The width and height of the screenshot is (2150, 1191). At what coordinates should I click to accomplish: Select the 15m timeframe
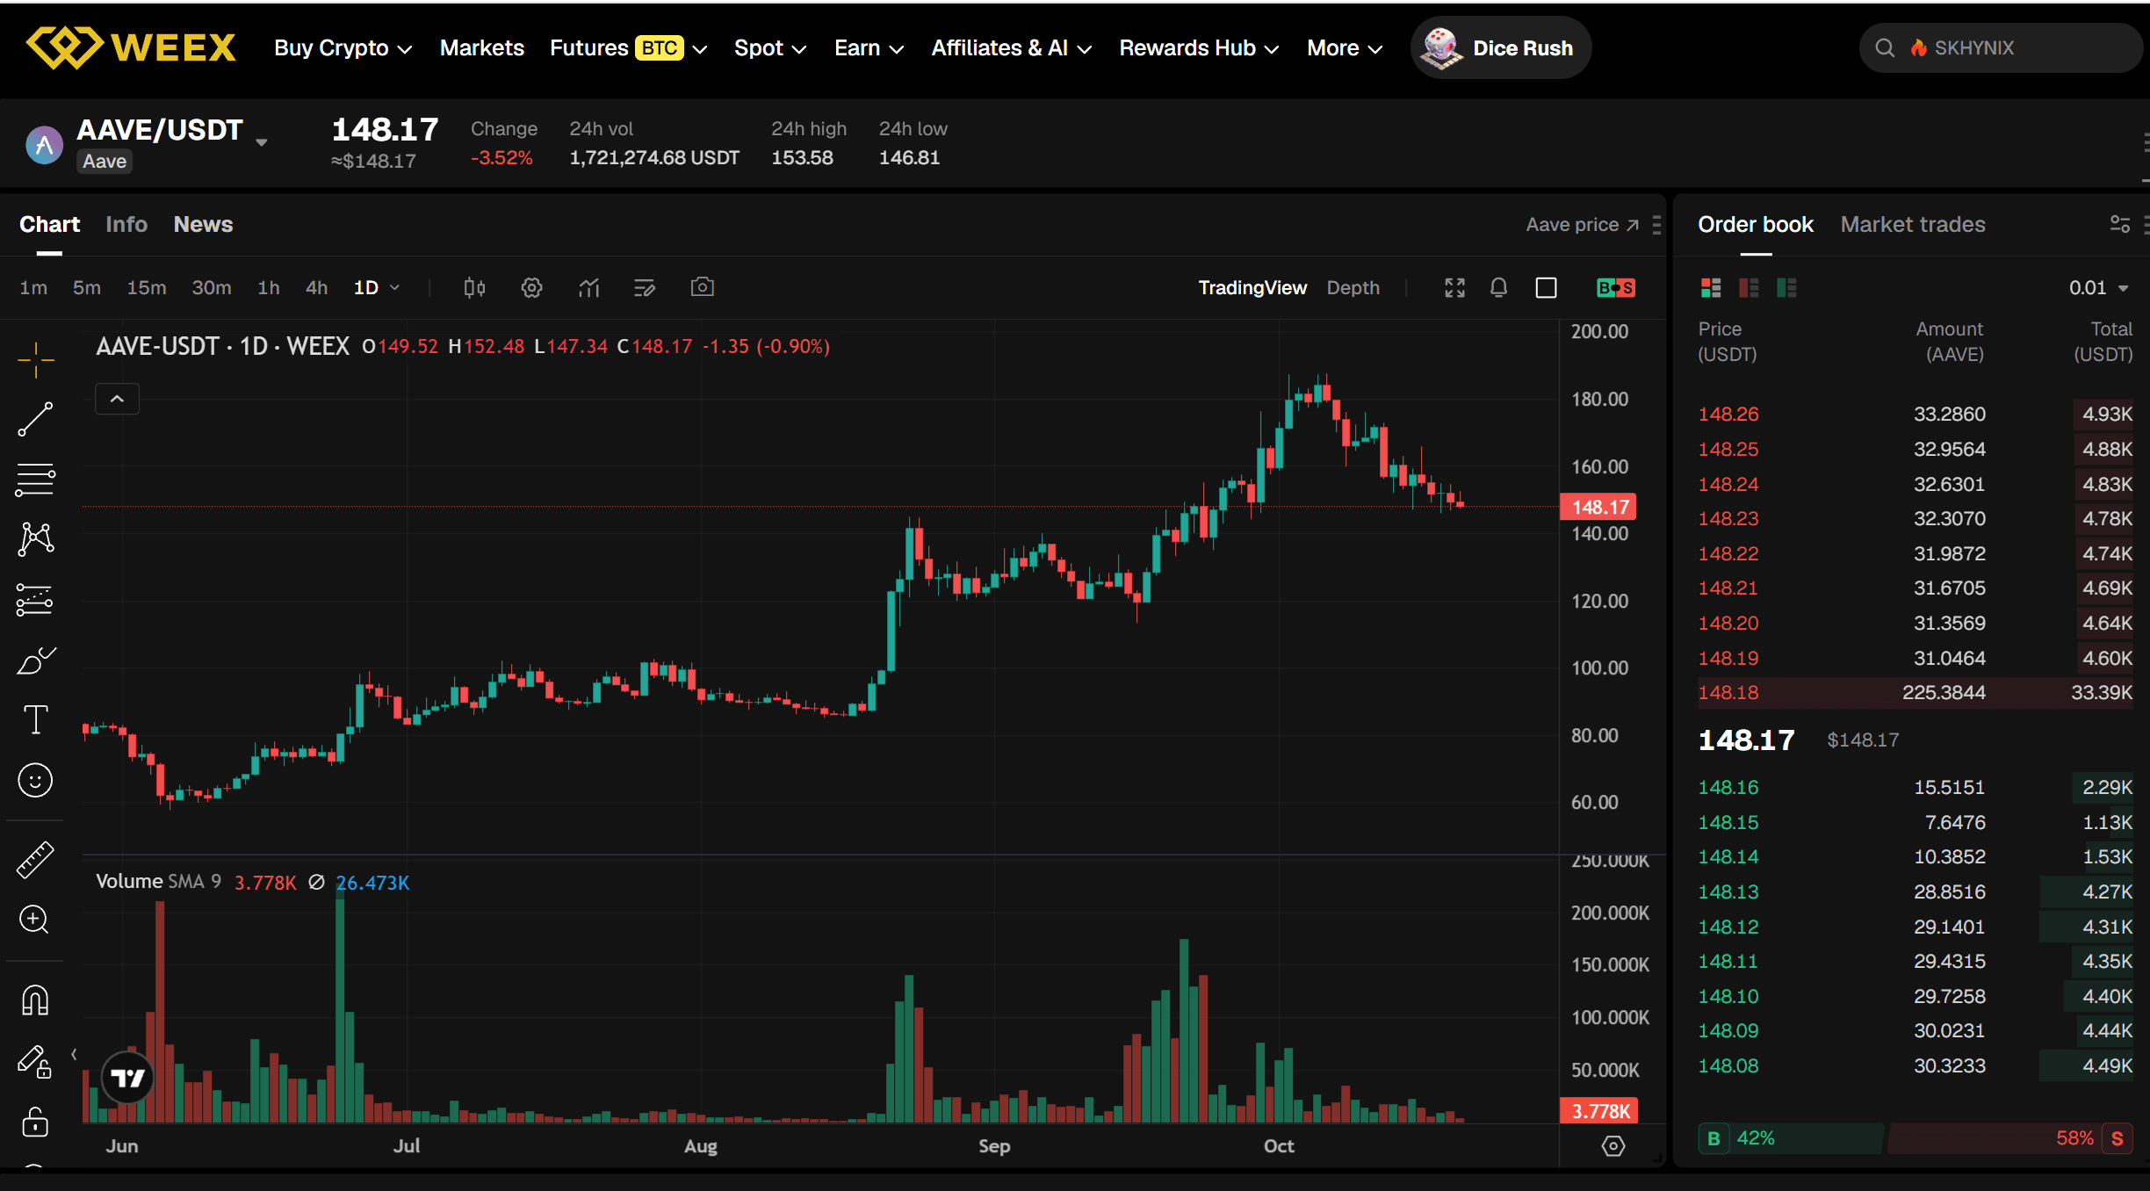[146, 287]
